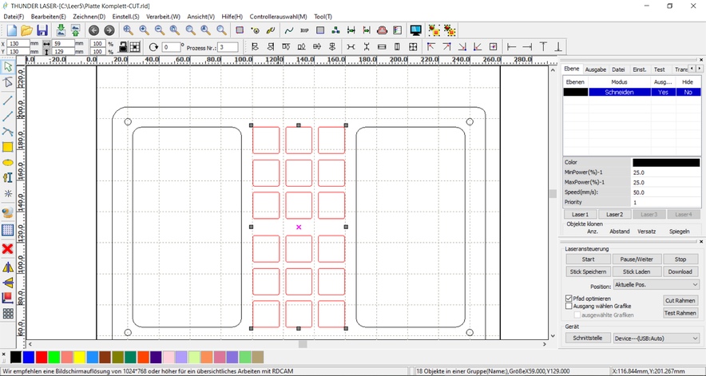Select the yellow ellipse drawing tool
The image size is (706, 376).
click(x=8, y=162)
